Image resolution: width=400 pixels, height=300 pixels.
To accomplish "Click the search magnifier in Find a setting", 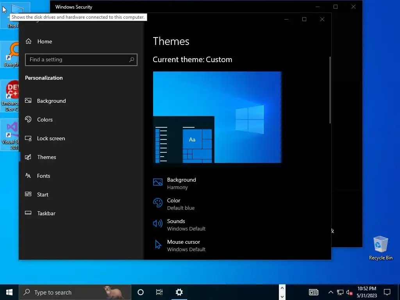I will tap(132, 60).
